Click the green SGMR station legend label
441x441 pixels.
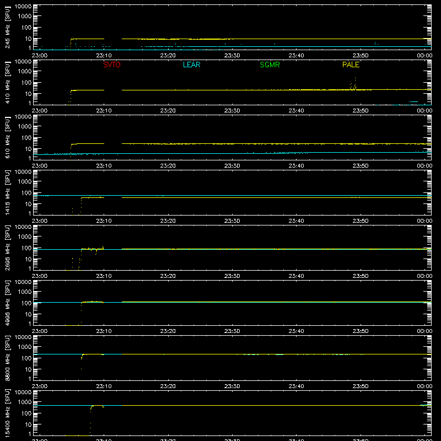[270, 64]
